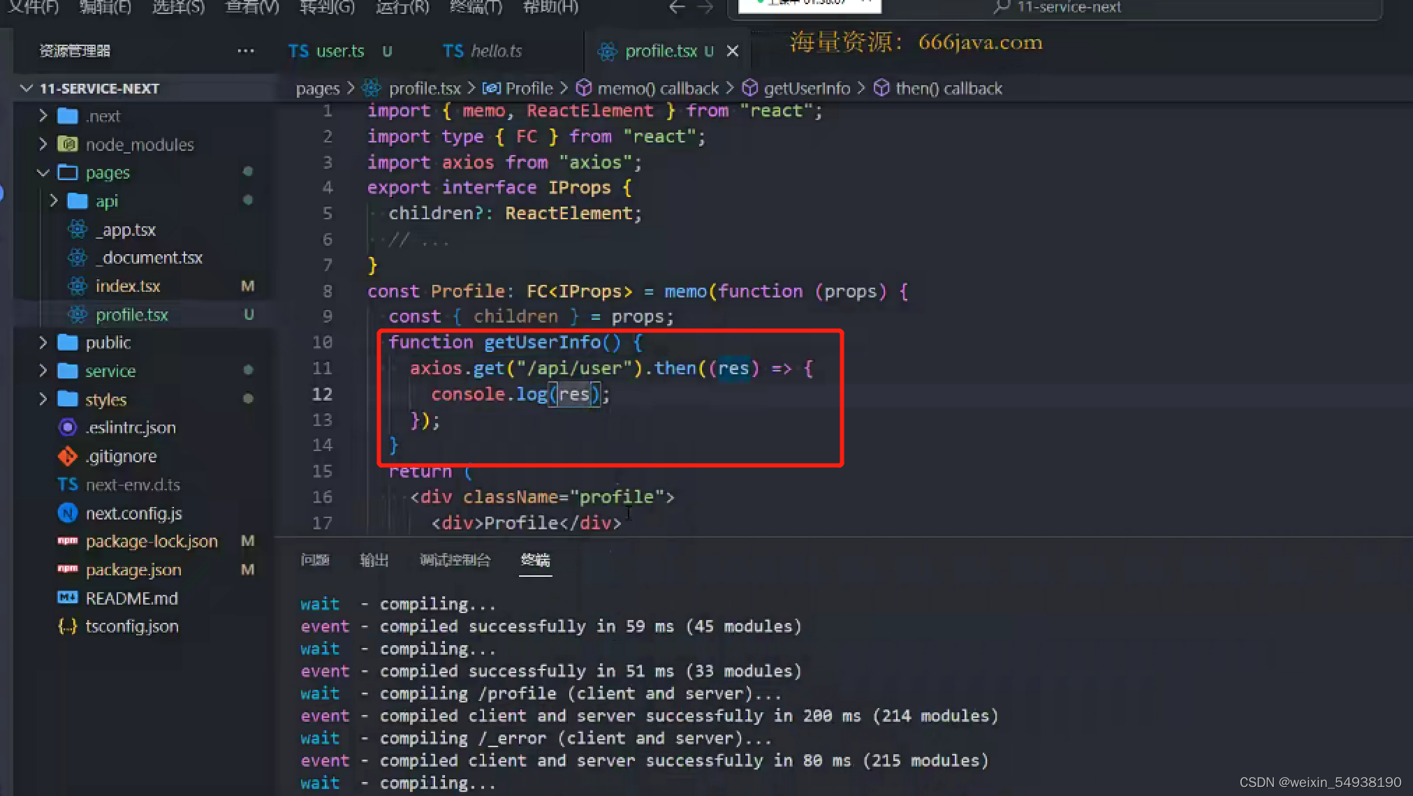Click the React icon on profile.tsx tab
Screen dimensions: 1413x796
click(607, 51)
